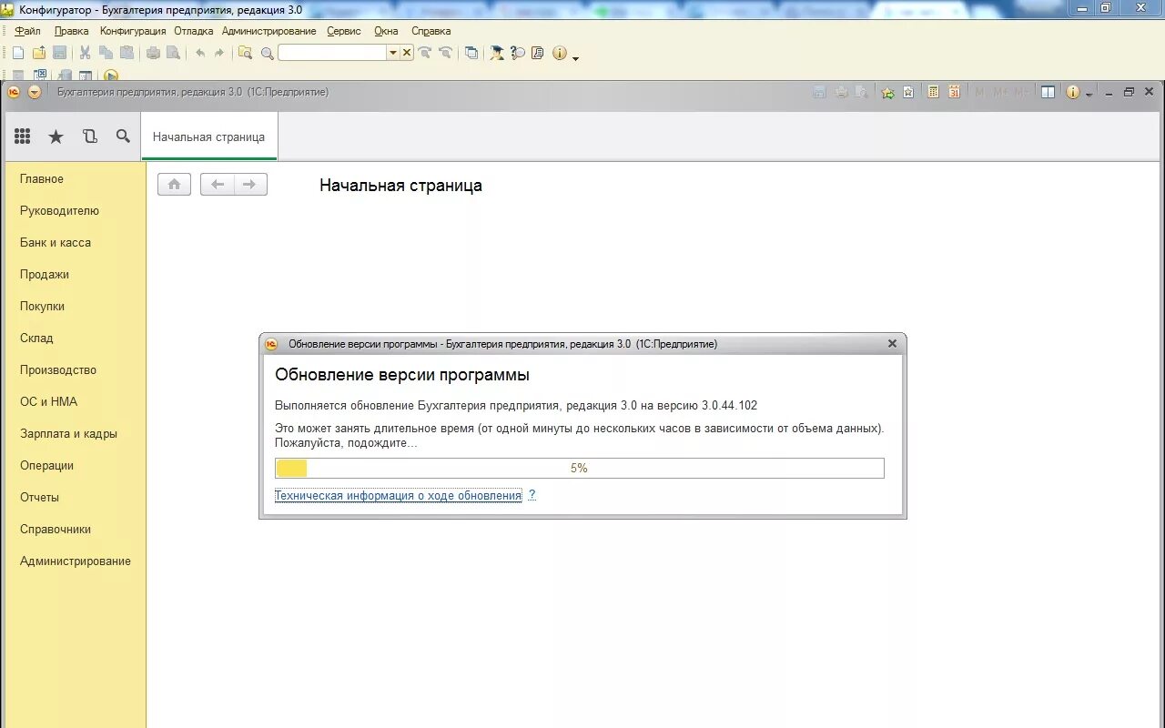Open the Справочники section
1165x728 pixels.
[56, 530]
